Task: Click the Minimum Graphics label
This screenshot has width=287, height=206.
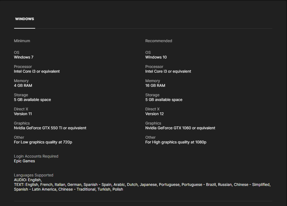Action: (x=22, y=123)
